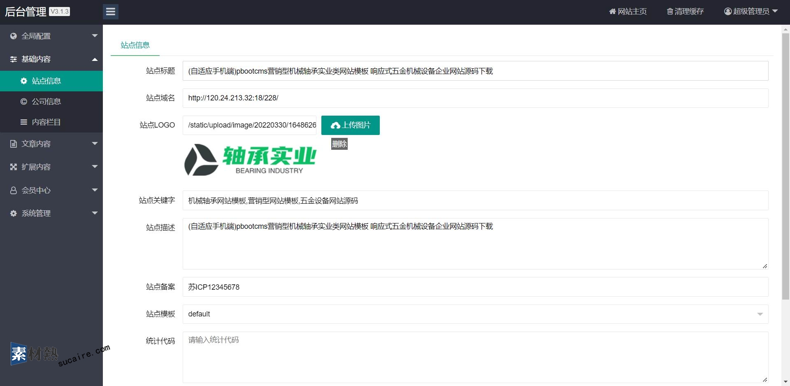Viewport: 790px width, 386px height.
Task: Click into the 站点域名 input field
Action: 475,98
